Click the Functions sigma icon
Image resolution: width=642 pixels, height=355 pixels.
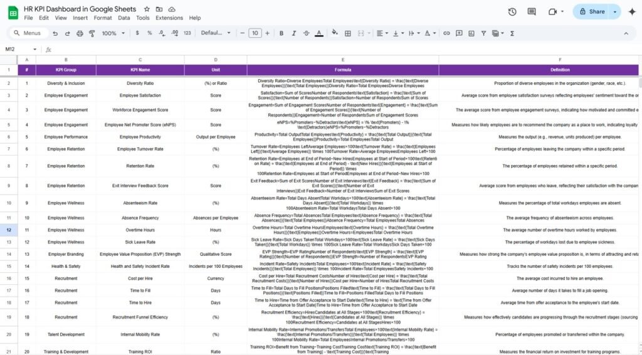[512, 33]
